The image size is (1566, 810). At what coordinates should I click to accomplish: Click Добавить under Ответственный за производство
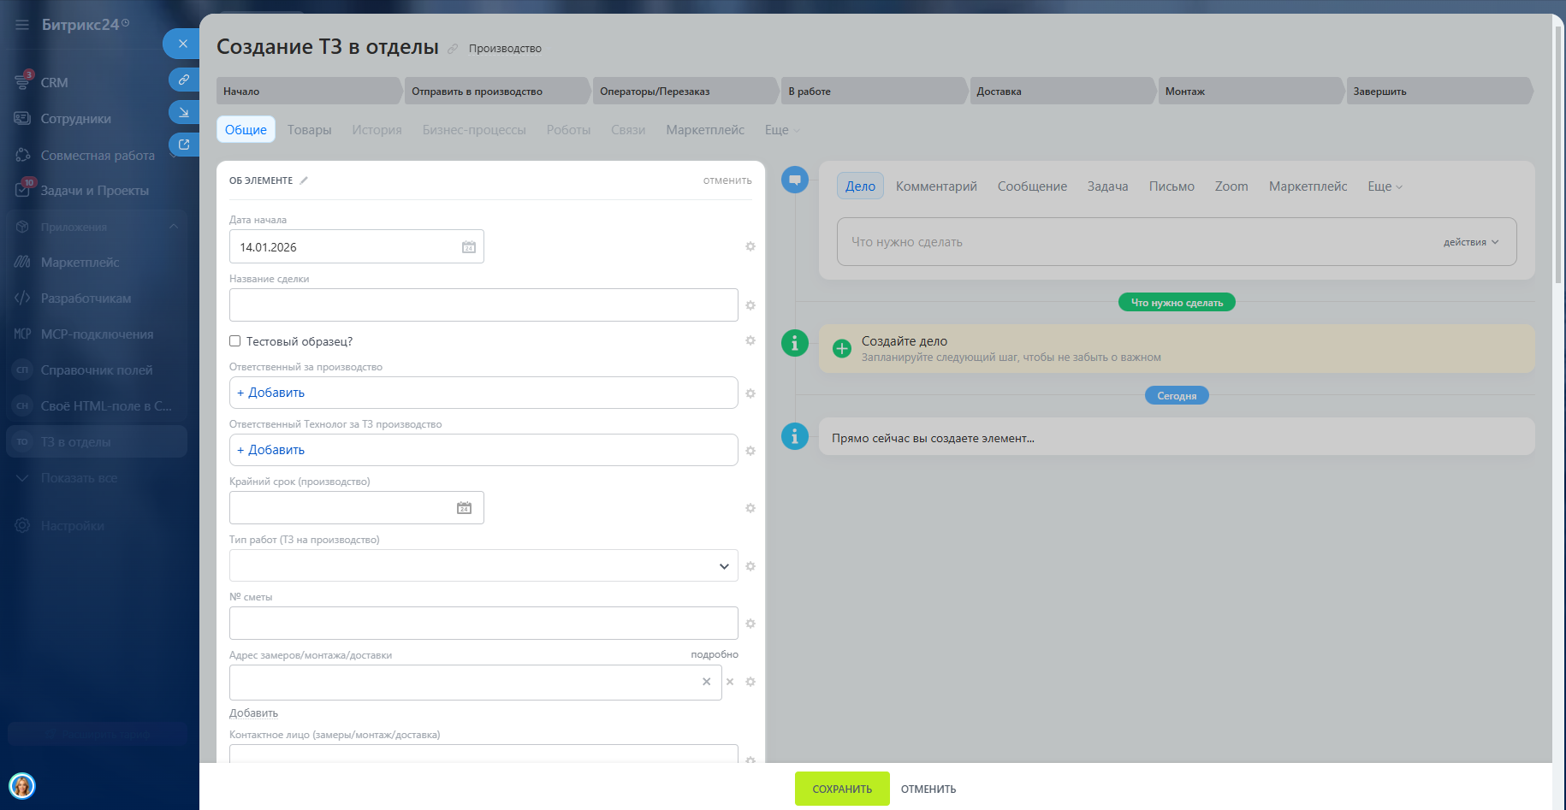[271, 393]
